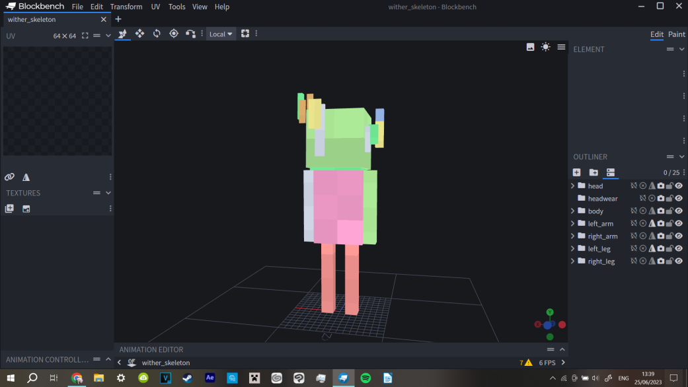Select the Move tool in the toolbar

(x=139, y=33)
